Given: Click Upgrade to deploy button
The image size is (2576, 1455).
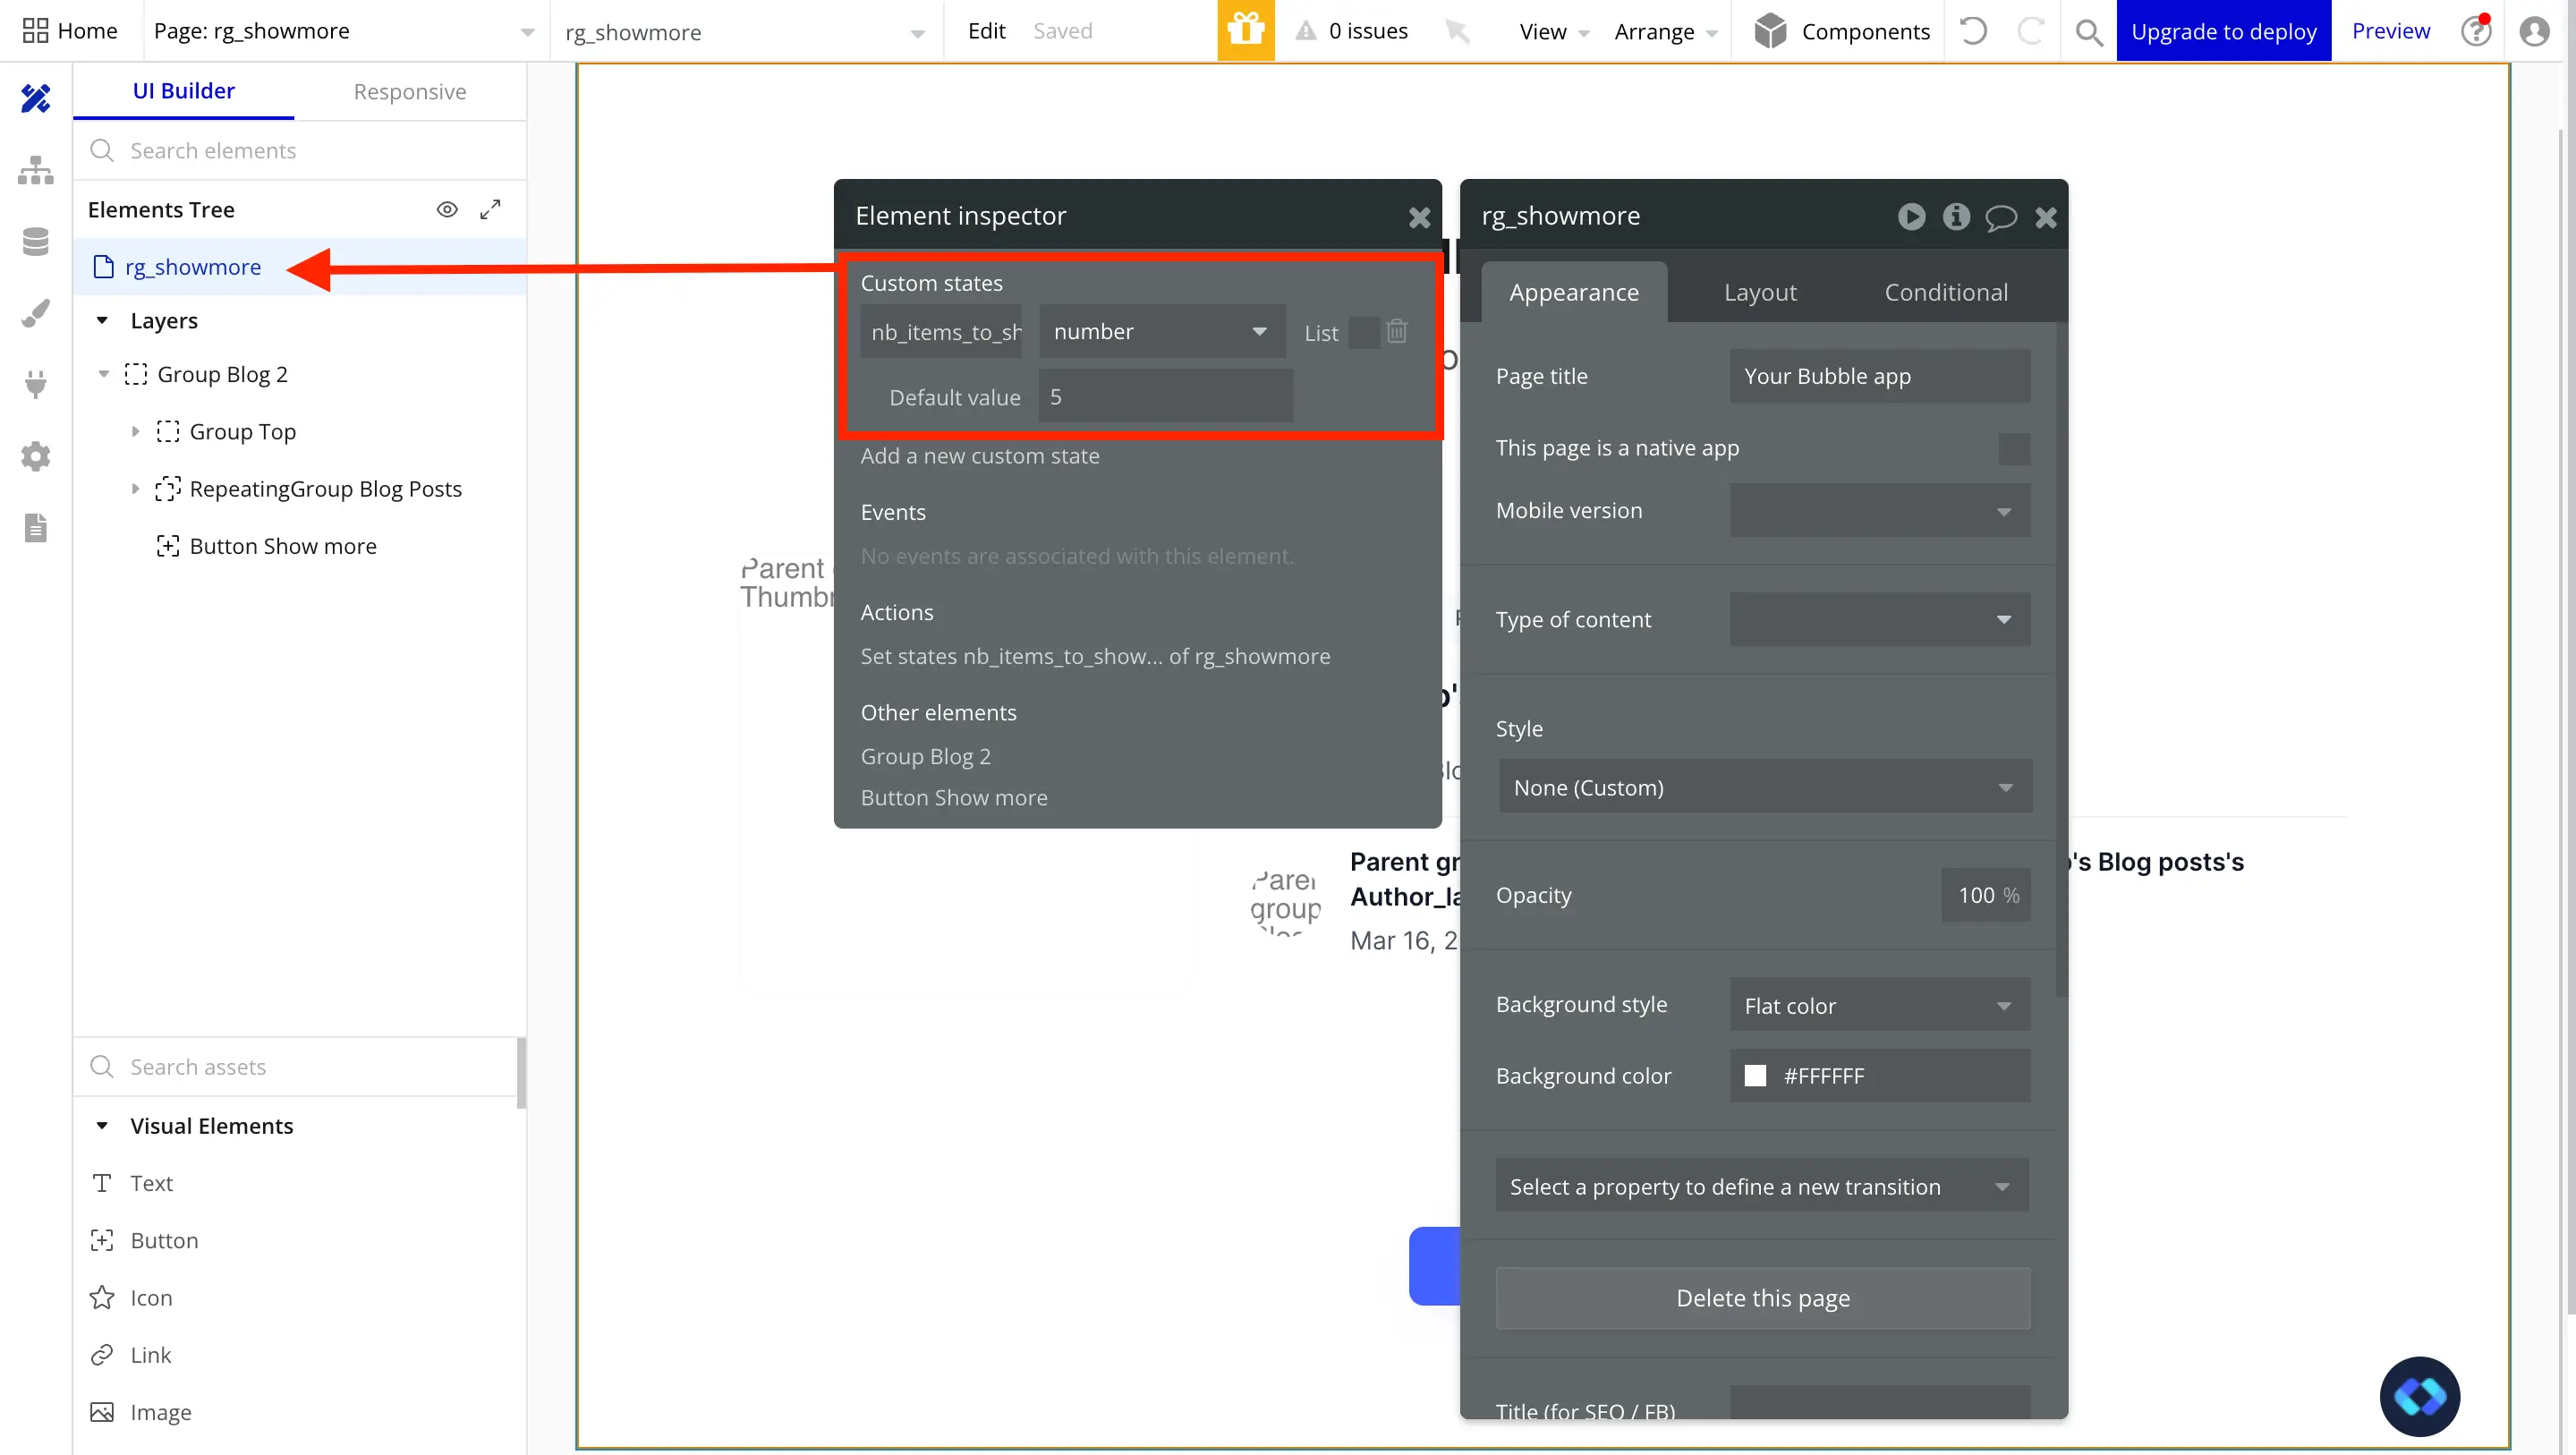Looking at the screenshot, I should 2223,31.
